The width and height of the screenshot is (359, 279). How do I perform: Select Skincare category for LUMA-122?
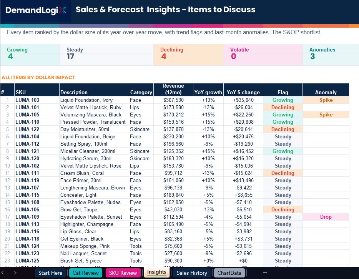click(141, 129)
